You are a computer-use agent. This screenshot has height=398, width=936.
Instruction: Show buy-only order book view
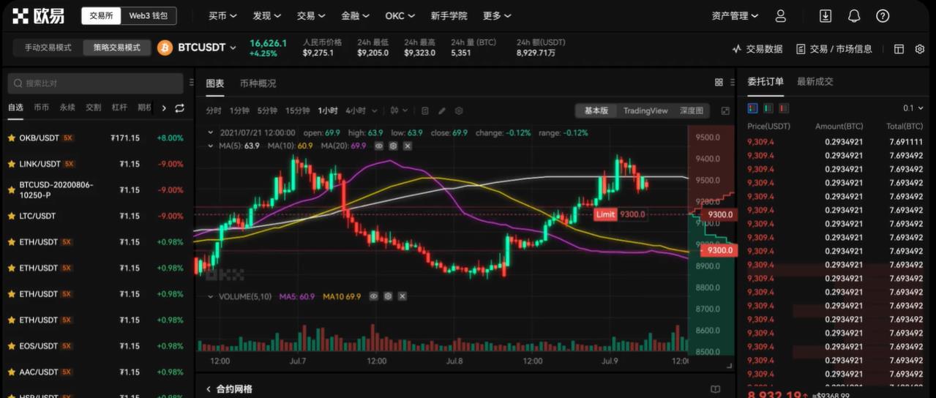[x=768, y=108]
